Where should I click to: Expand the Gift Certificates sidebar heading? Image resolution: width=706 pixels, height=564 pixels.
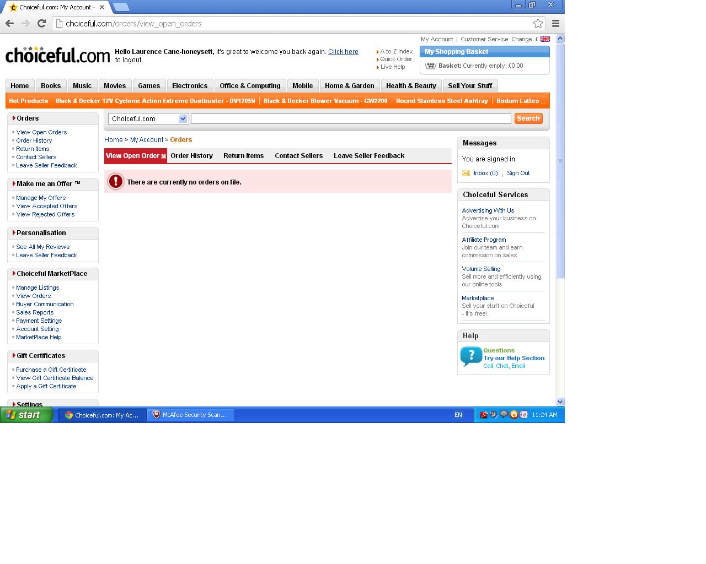click(40, 356)
